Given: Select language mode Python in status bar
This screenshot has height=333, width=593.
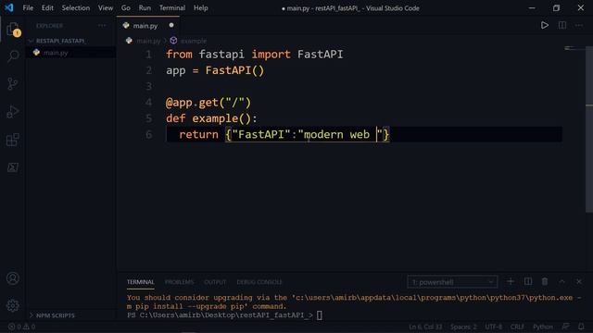Looking at the screenshot, I should coord(543,327).
